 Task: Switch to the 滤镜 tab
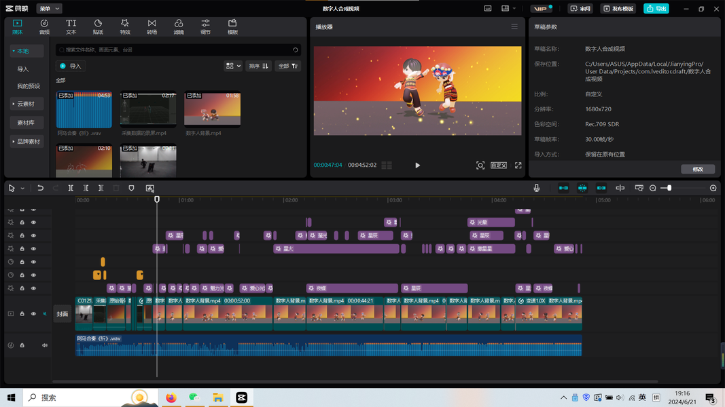point(179,26)
